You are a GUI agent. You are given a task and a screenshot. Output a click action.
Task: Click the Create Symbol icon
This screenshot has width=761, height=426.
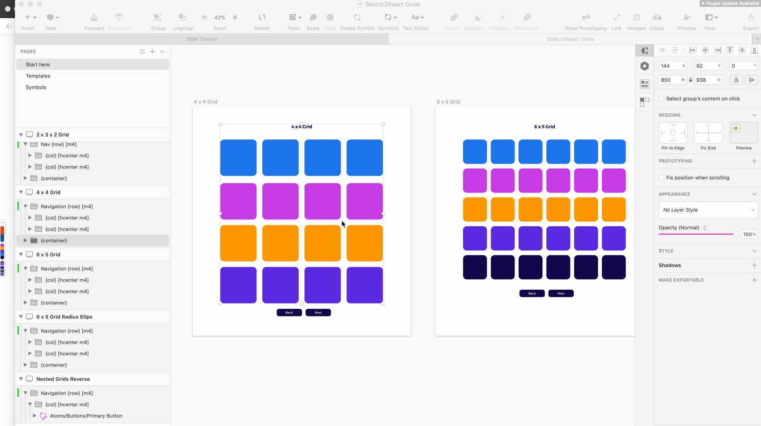357,17
